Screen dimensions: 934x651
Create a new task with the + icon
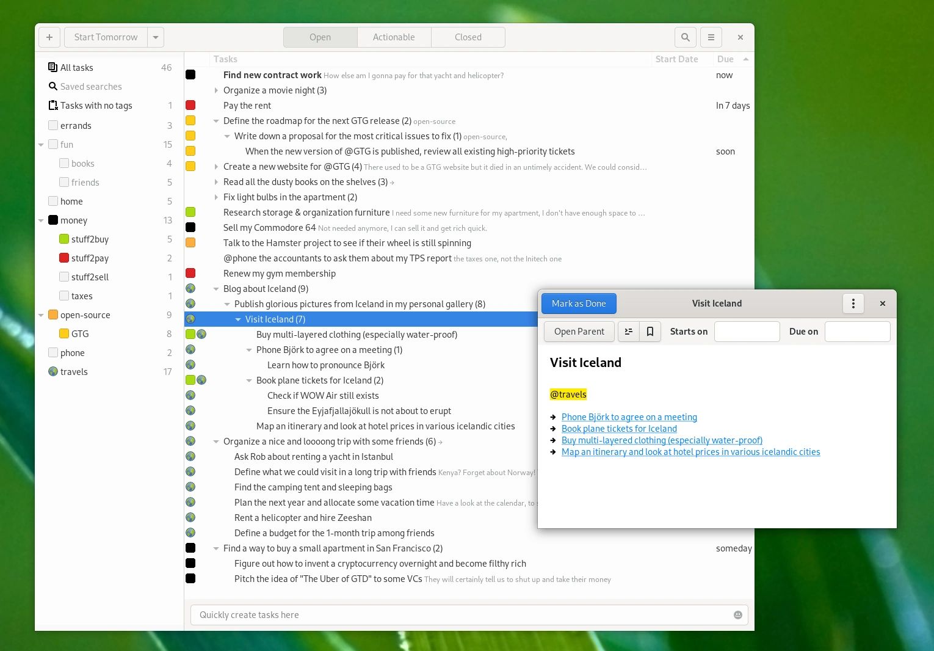click(x=49, y=37)
